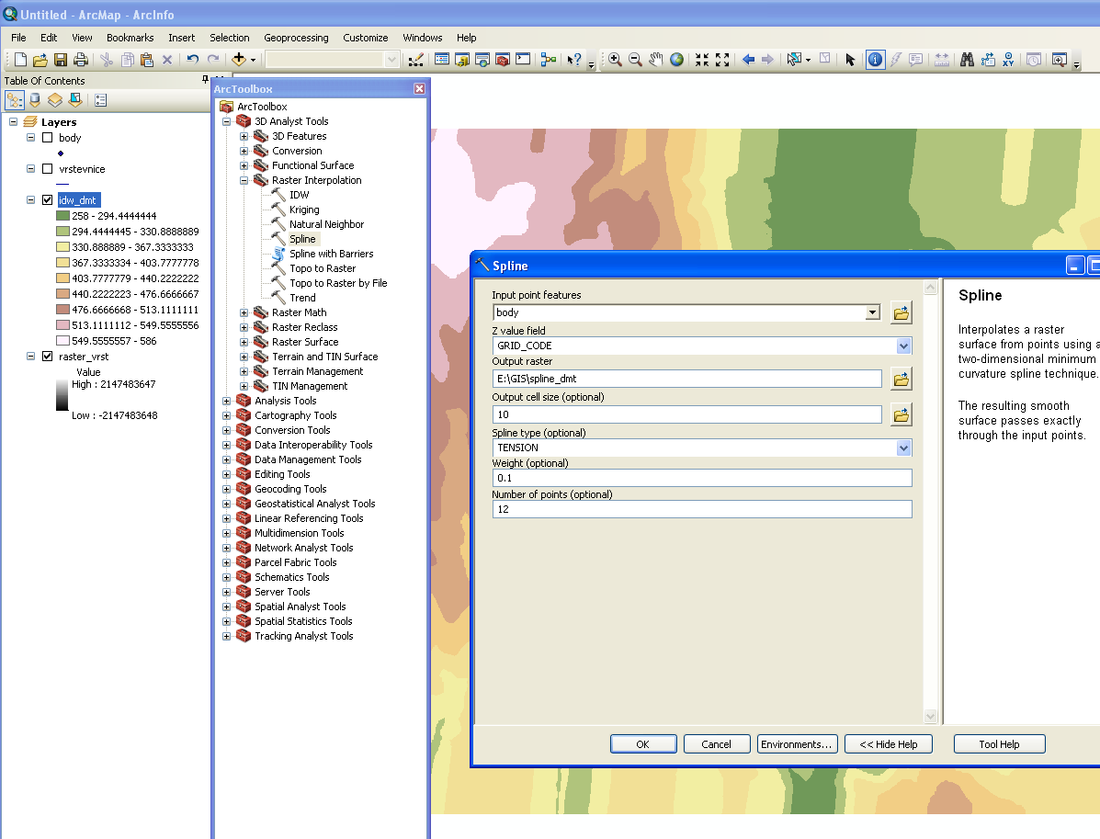This screenshot has width=1100, height=839.
Task: Open the Z value field dropdown
Action: (903, 346)
